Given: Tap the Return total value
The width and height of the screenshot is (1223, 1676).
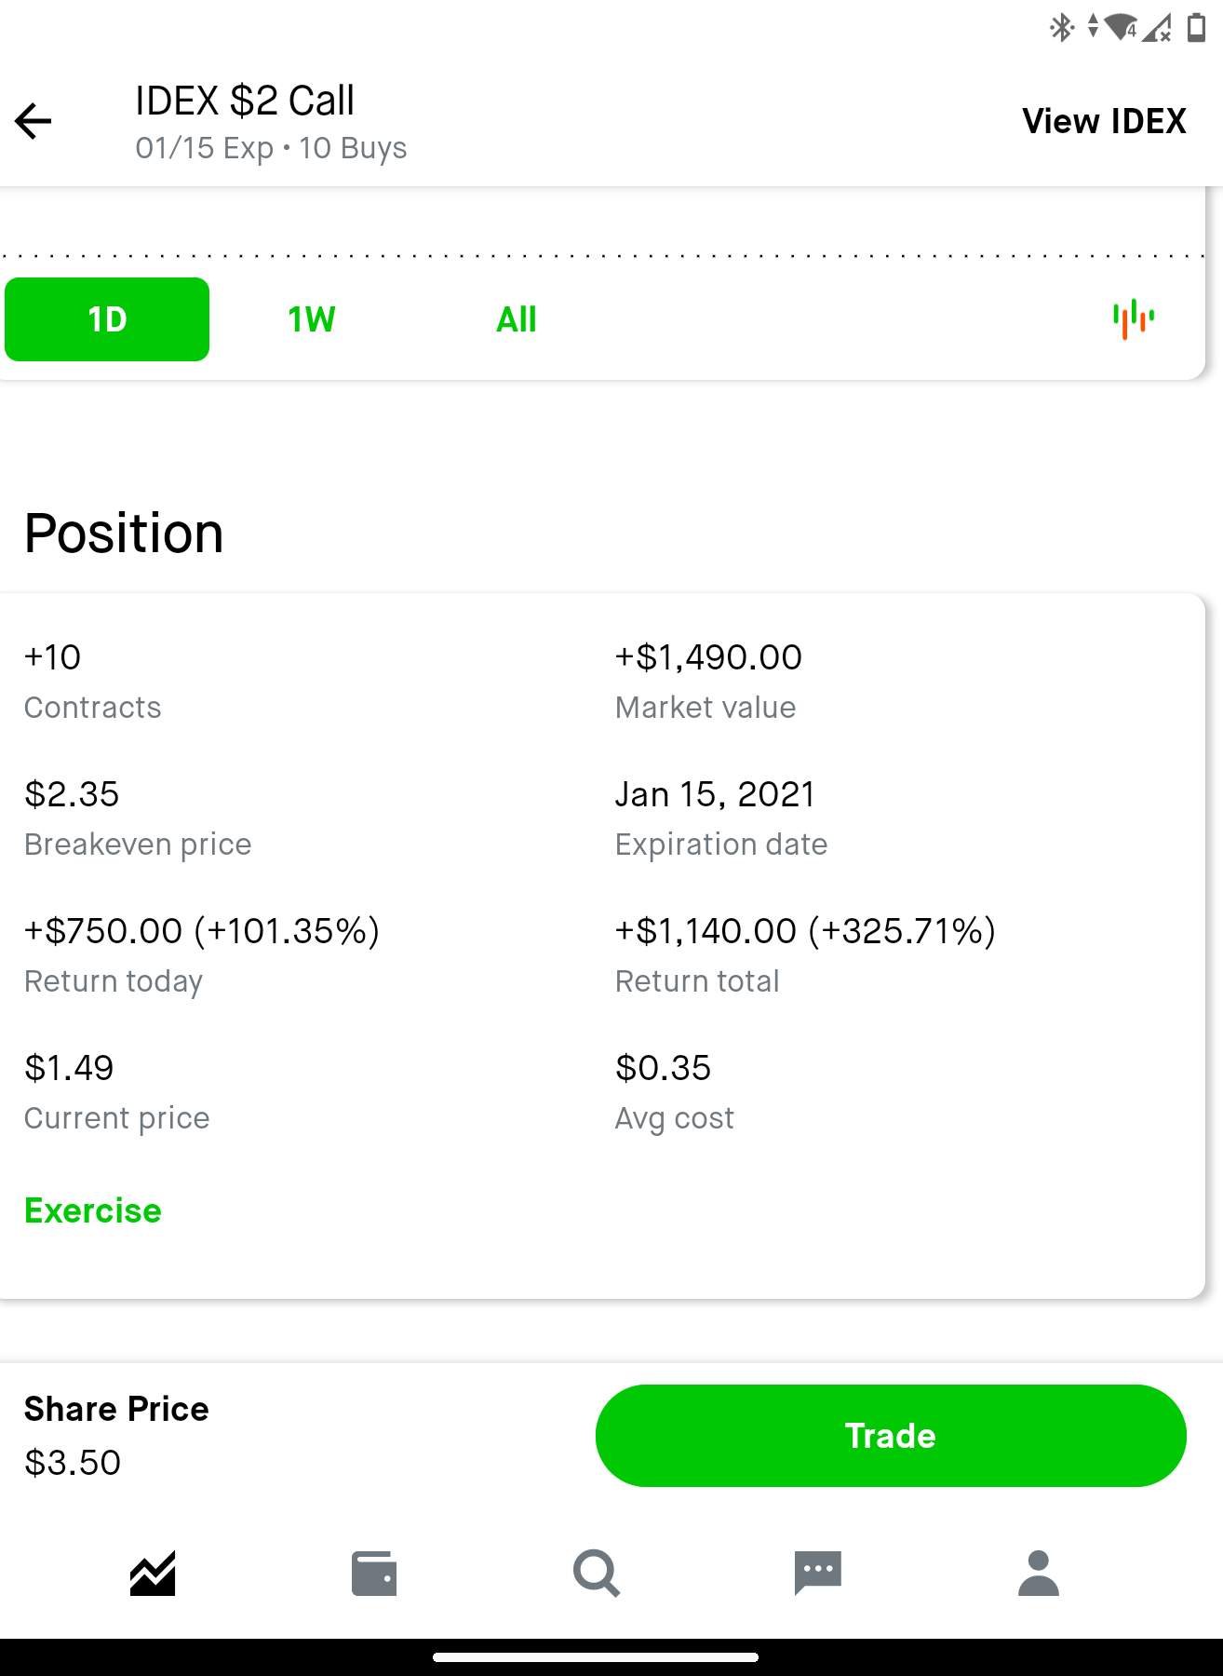Looking at the screenshot, I should pyautogui.click(x=805, y=930).
